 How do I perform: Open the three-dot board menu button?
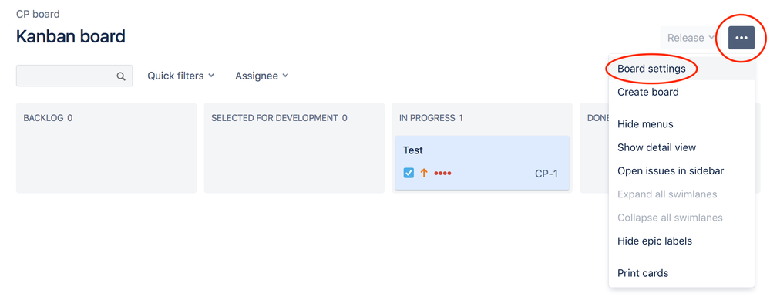741,38
